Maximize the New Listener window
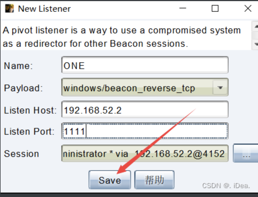This screenshot has height=197, width=258. (215, 8)
